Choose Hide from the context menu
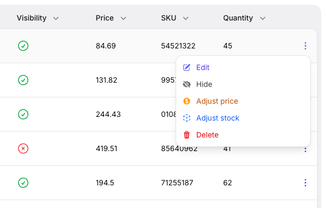This screenshot has height=208, width=326. coord(243,84)
